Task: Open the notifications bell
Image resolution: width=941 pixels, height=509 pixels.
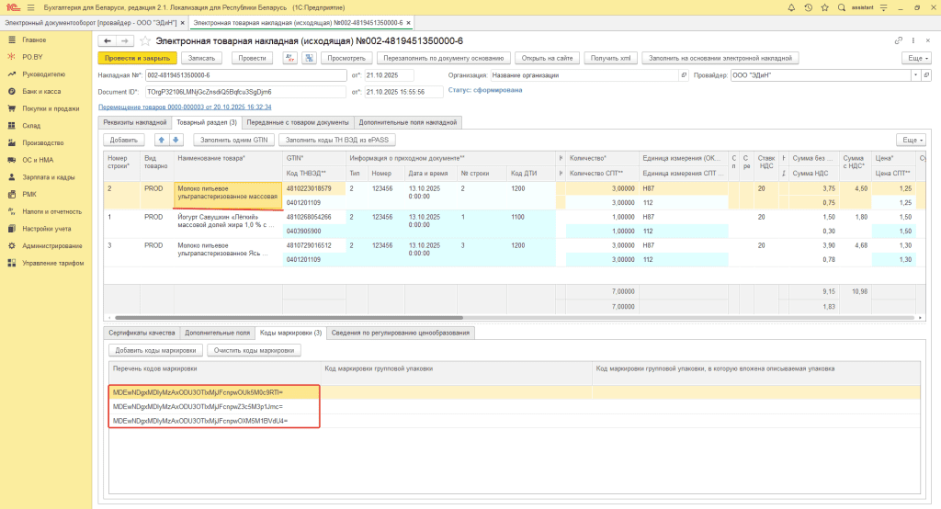Action: point(792,7)
